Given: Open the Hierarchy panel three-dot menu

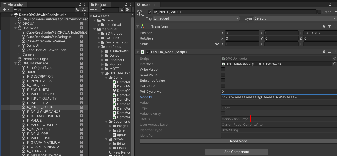Looking at the screenshot, I should pyautogui.click(x=85, y=4).
